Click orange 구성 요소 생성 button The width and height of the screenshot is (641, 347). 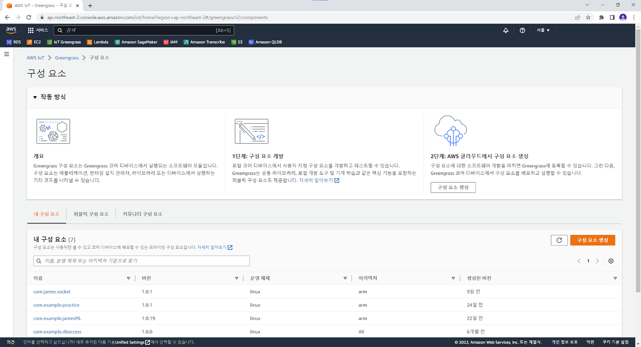(x=593, y=240)
